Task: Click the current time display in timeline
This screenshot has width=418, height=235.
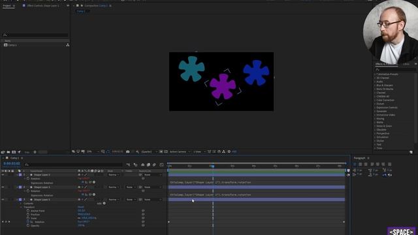Action: (x=12, y=164)
